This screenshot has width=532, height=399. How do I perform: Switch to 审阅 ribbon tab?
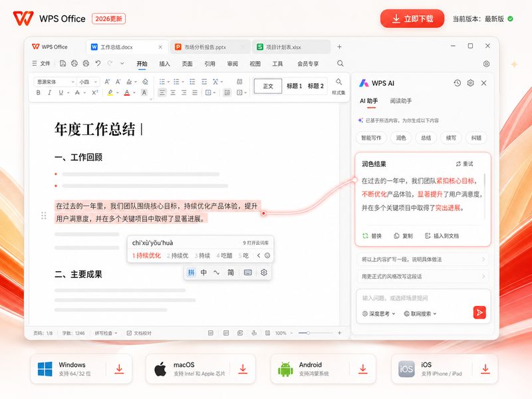tap(232, 63)
